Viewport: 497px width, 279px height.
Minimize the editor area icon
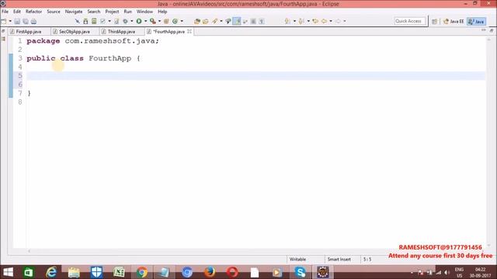483,30
